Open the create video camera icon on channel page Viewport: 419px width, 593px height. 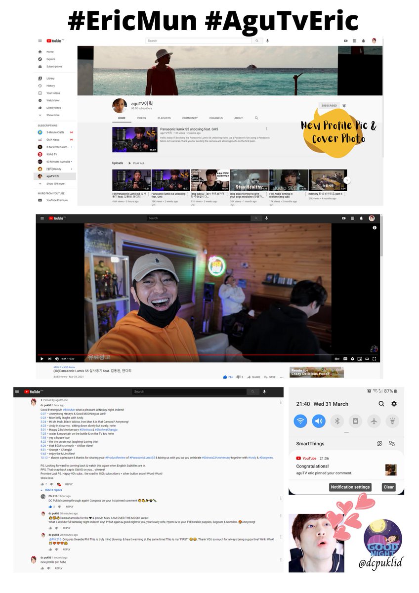[x=346, y=41]
